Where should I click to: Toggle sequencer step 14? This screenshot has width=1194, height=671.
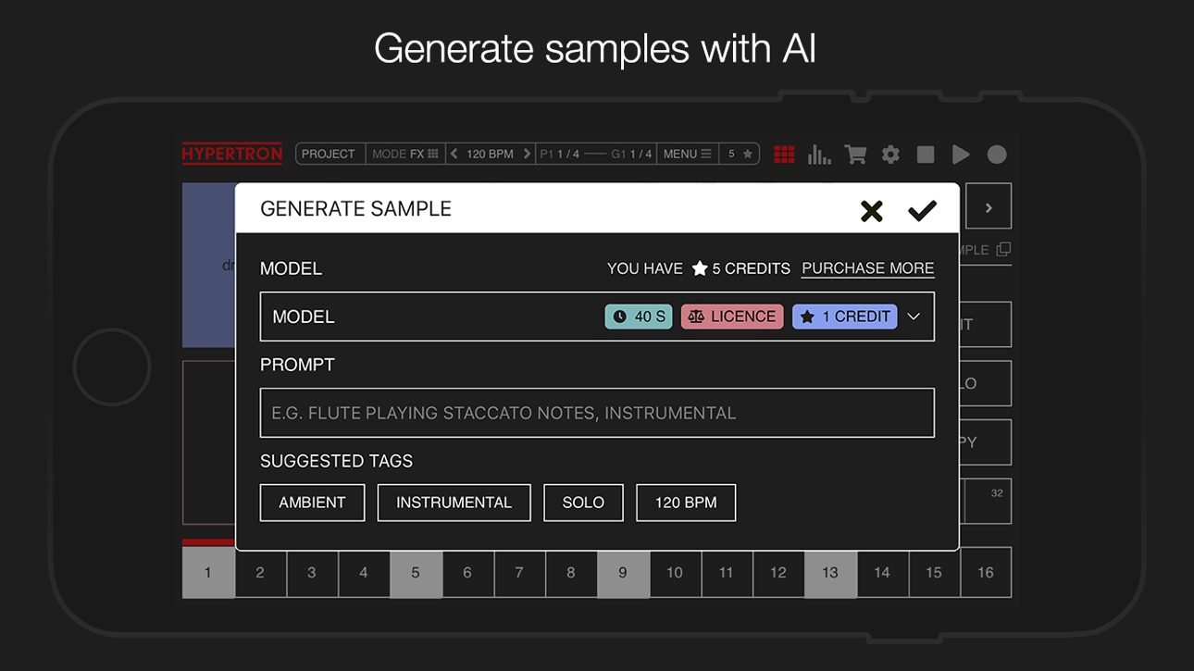click(882, 573)
